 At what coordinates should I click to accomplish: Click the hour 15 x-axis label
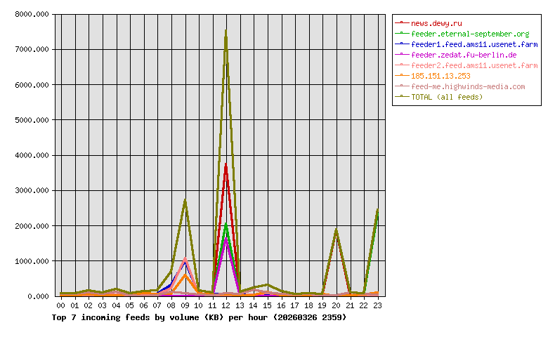coord(268,305)
